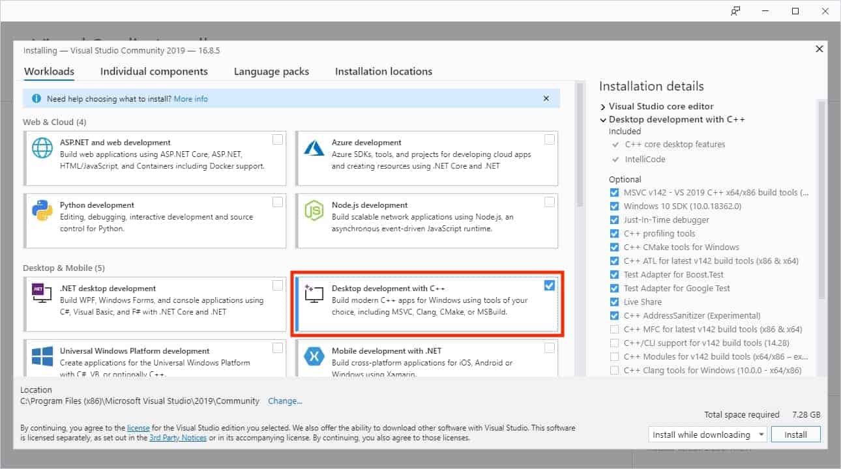Click the Xamarin mobile development icon
841x469 pixels.
point(314,357)
